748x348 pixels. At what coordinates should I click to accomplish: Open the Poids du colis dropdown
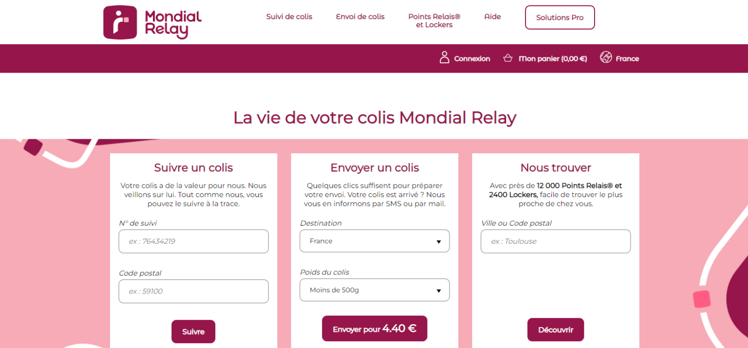click(374, 290)
